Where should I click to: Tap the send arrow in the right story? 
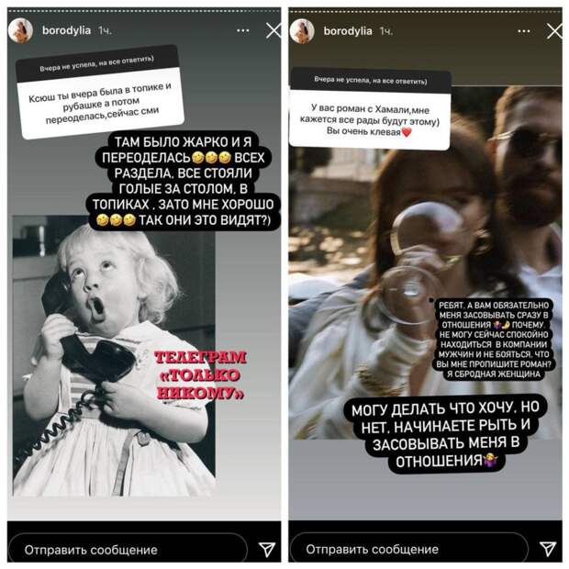(x=548, y=549)
